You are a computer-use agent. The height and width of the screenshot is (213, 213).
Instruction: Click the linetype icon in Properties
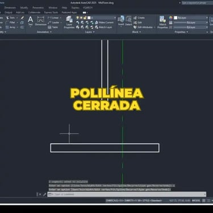click(x=171, y=27)
